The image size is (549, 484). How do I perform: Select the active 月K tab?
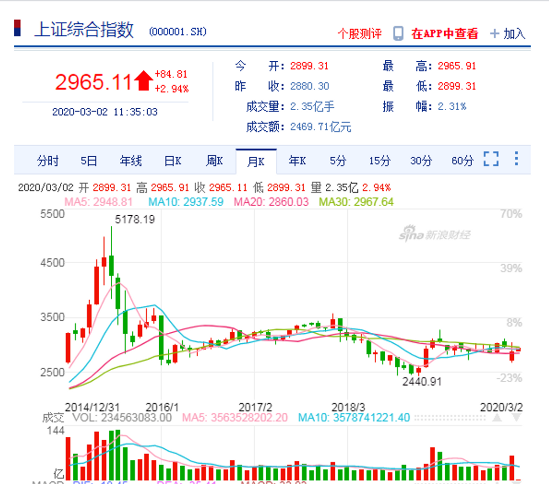click(256, 161)
